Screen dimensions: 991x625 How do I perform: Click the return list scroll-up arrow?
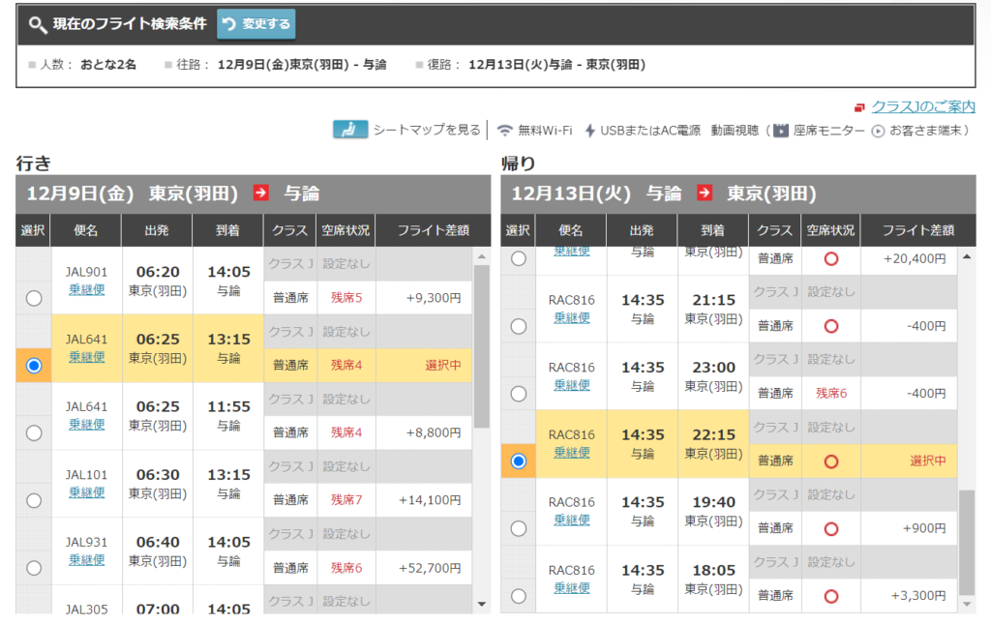(x=967, y=256)
